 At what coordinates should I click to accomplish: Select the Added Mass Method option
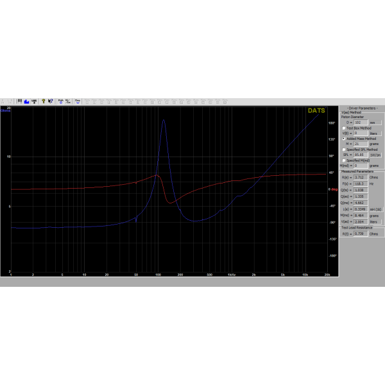(x=343, y=138)
